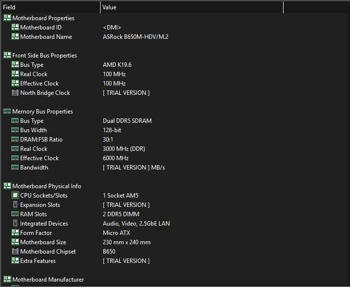Click the icon next to Motherboard ID
Image resolution: width=350 pixels, height=287 pixels.
point(15,27)
